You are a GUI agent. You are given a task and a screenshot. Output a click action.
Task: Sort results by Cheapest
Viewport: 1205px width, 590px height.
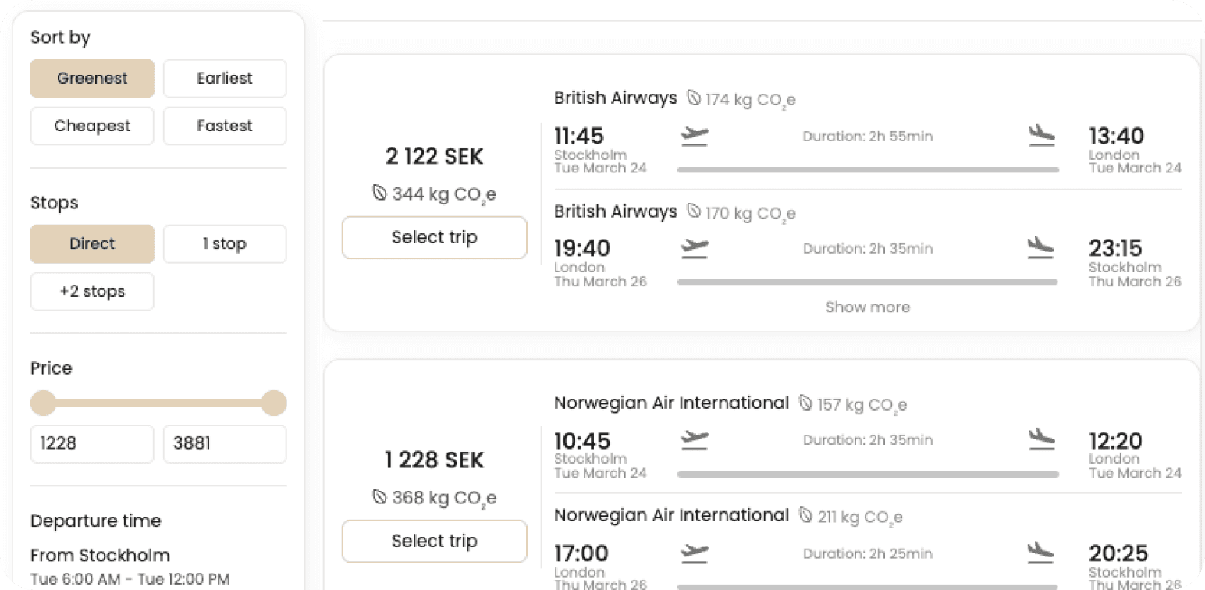pyautogui.click(x=92, y=126)
